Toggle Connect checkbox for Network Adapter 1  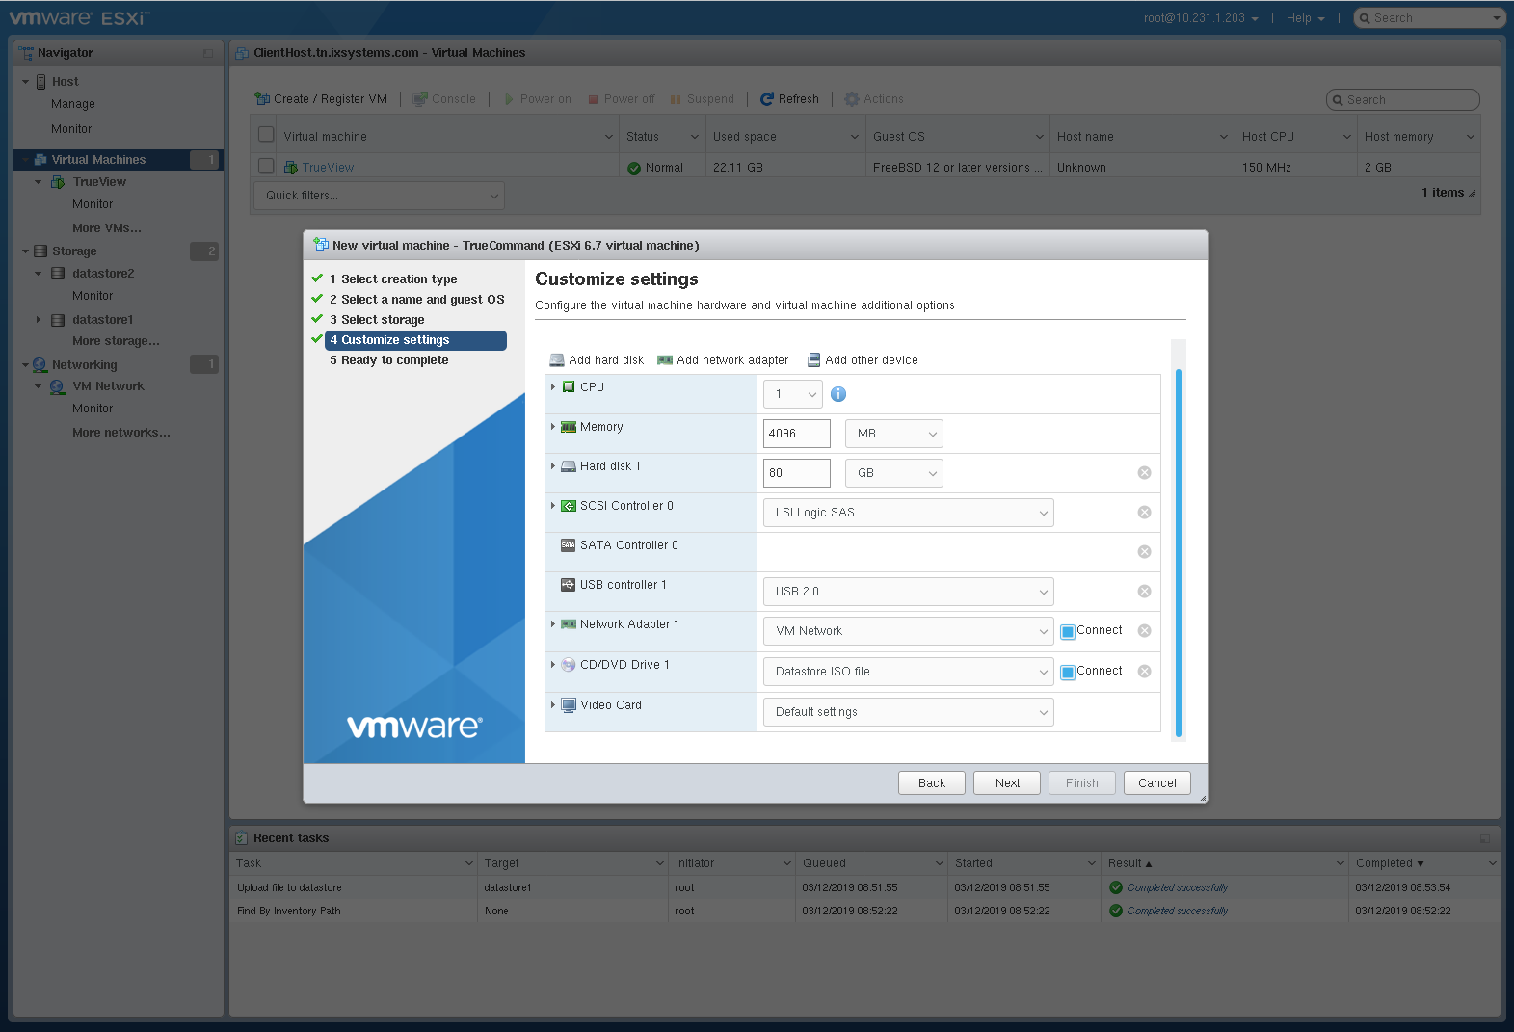pos(1068,632)
